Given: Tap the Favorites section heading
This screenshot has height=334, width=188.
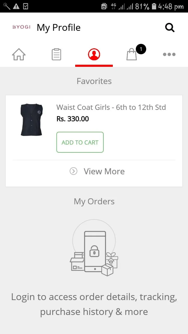Looking at the screenshot, I should tap(94, 81).
